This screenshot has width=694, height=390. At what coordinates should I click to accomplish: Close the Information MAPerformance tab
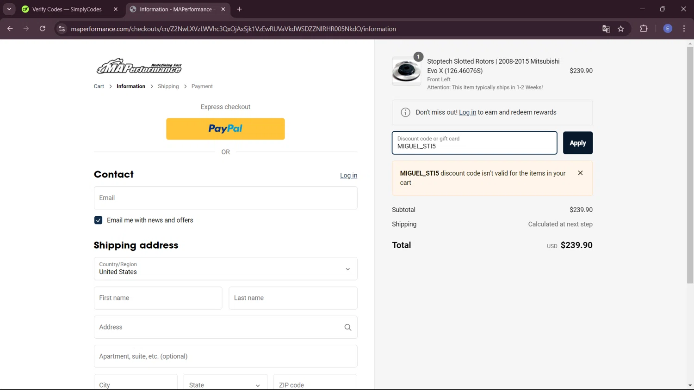[223, 9]
